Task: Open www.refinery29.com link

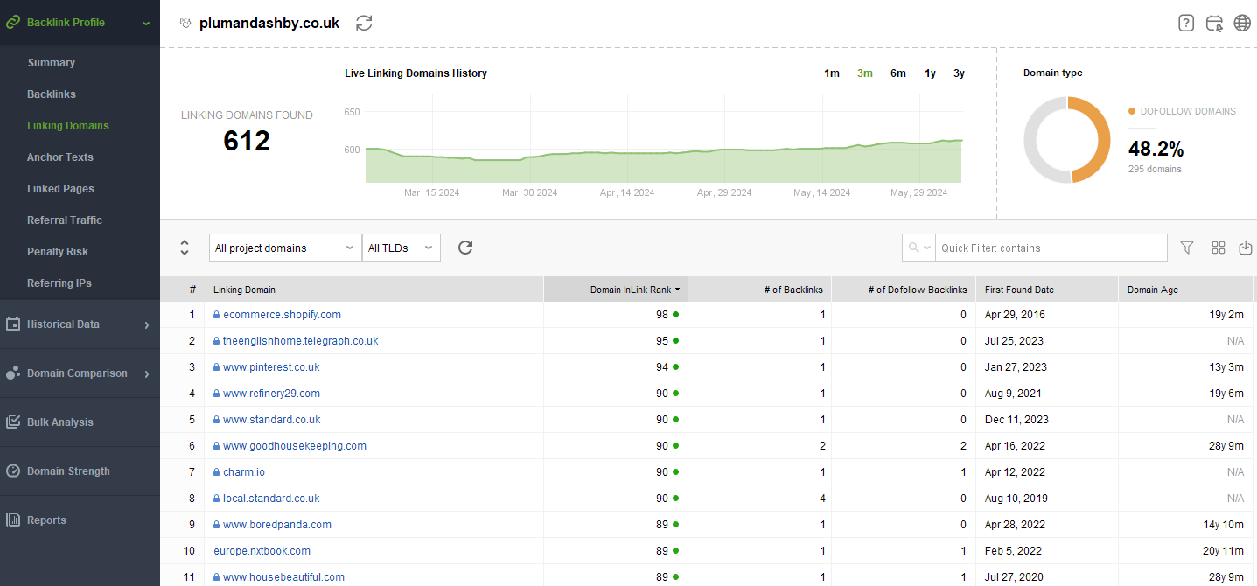Action: coord(271,394)
